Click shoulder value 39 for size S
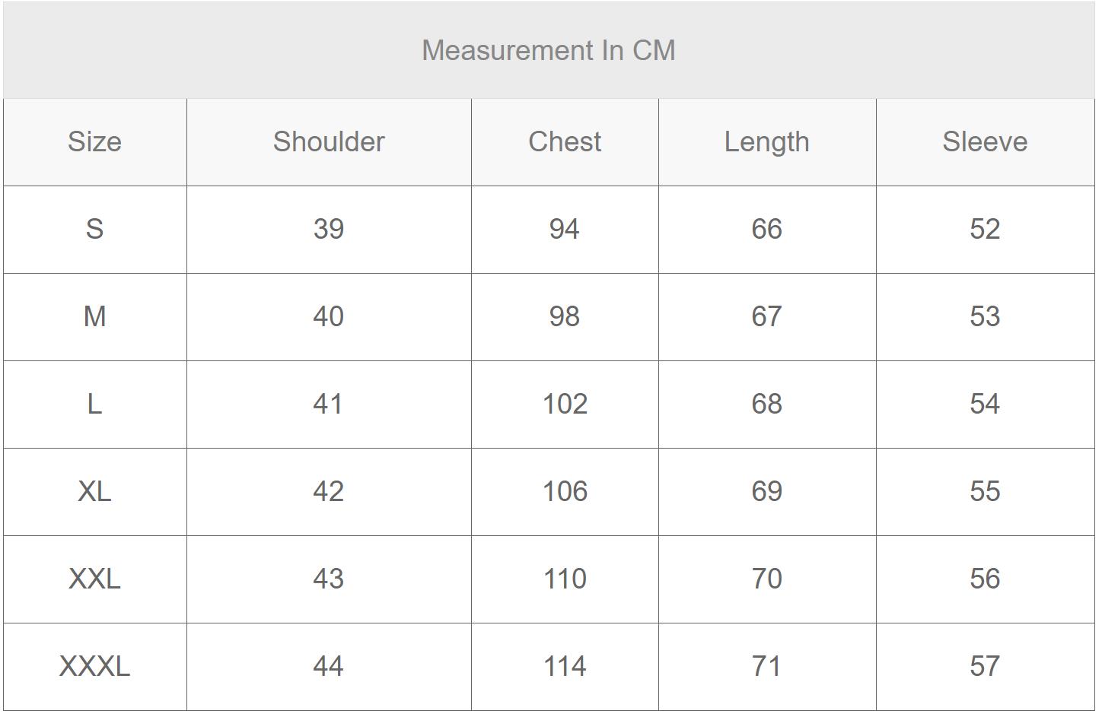 tap(329, 229)
